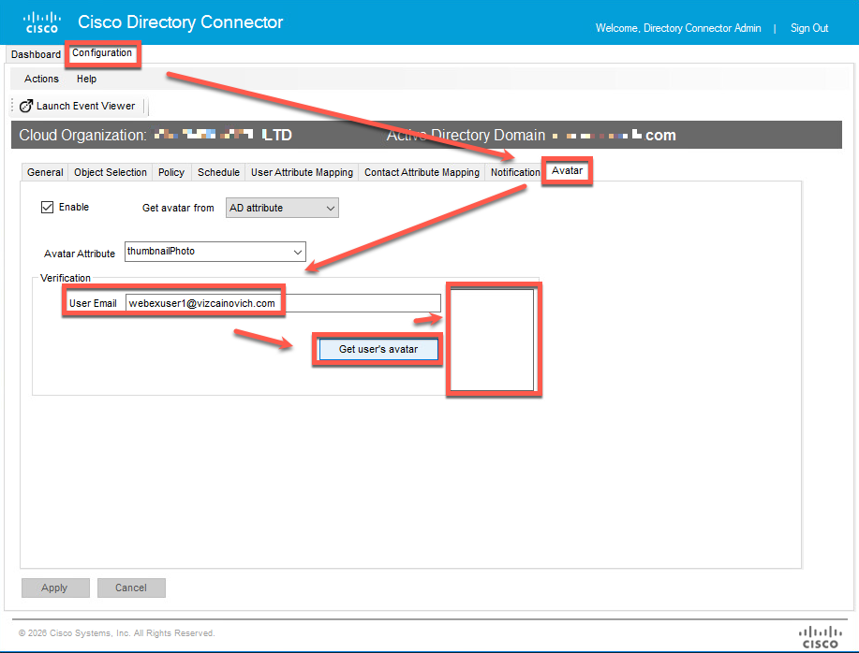Switch to the Dashboard tab
The image size is (859, 653).
point(36,54)
